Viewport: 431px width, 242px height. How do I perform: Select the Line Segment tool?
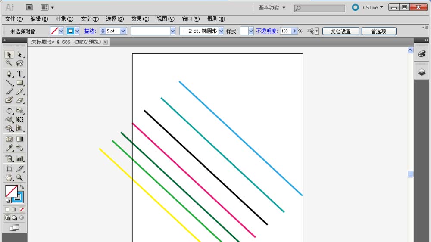pyautogui.click(x=9, y=83)
